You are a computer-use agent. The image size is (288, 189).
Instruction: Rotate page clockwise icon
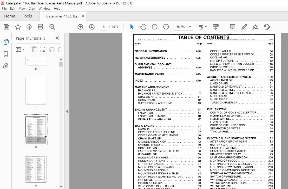pyautogui.click(x=59, y=49)
